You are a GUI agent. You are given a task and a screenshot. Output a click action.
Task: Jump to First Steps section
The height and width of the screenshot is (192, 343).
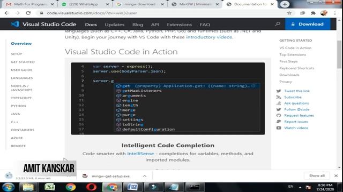tap(288, 61)
